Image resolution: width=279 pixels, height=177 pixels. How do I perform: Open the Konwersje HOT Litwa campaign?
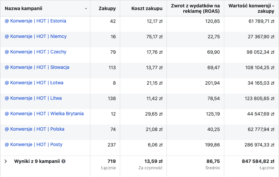tap(33, 98)
